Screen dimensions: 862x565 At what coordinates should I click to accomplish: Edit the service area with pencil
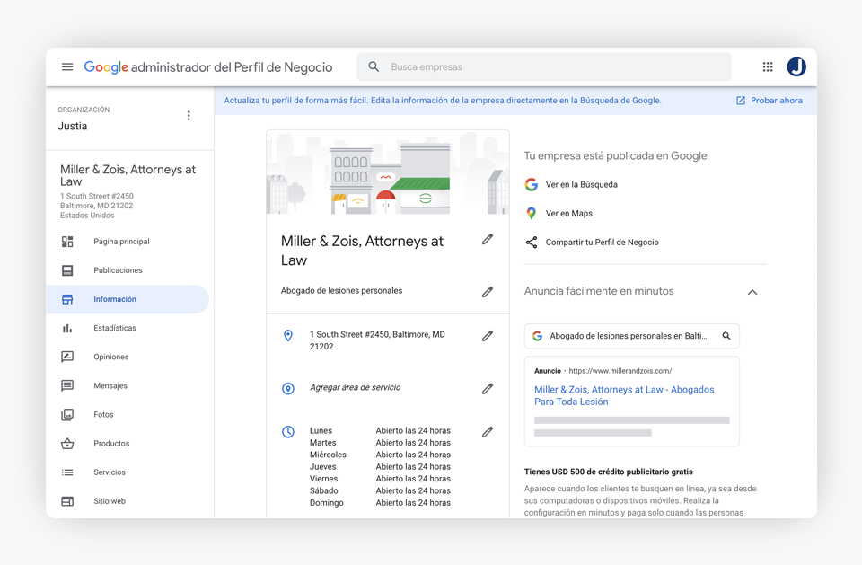488,389
